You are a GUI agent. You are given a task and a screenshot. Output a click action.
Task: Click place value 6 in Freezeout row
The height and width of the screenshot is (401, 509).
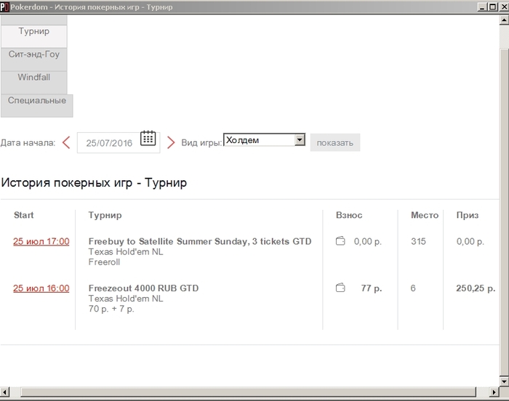click(413, 288)
